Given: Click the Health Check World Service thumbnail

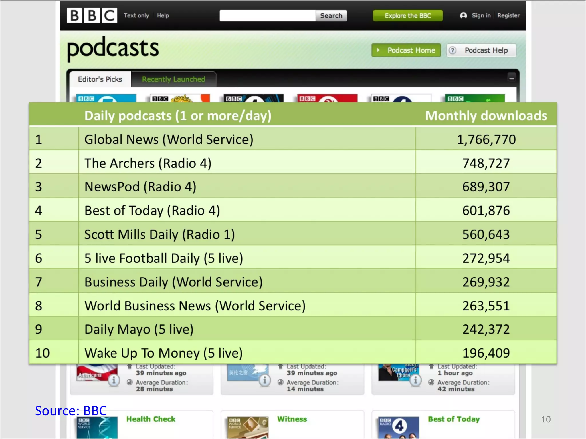Looking at the screenshot, I should (97, 428).
